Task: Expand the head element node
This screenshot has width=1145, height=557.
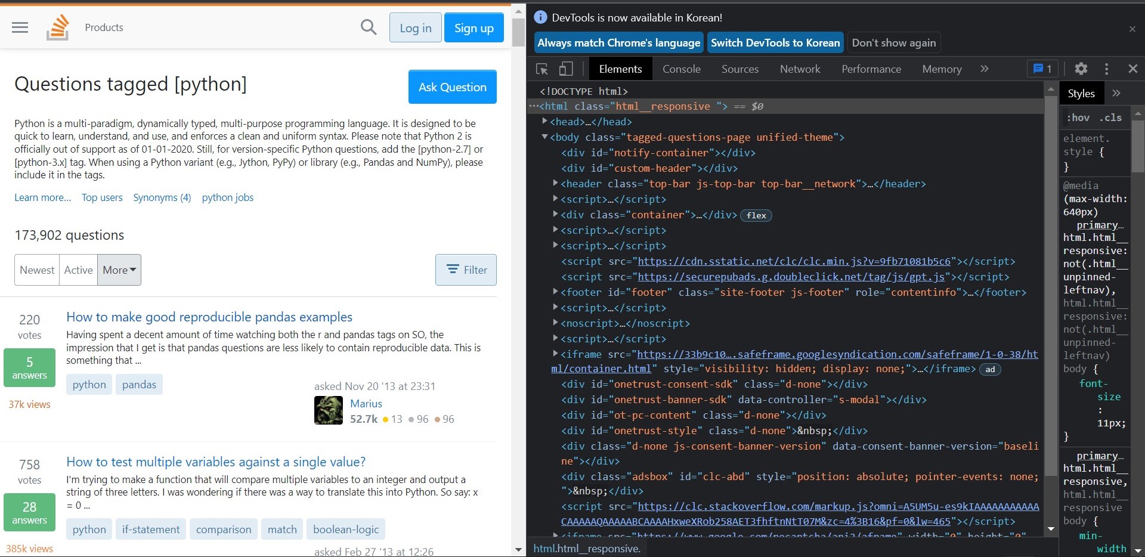Action: tap(544, 121)
